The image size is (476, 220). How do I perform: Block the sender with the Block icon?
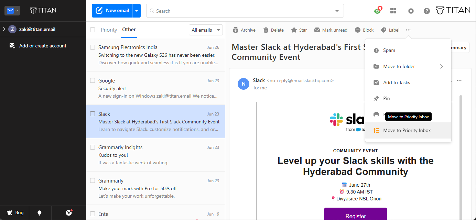pyautogui.click(x=358, y=30)
